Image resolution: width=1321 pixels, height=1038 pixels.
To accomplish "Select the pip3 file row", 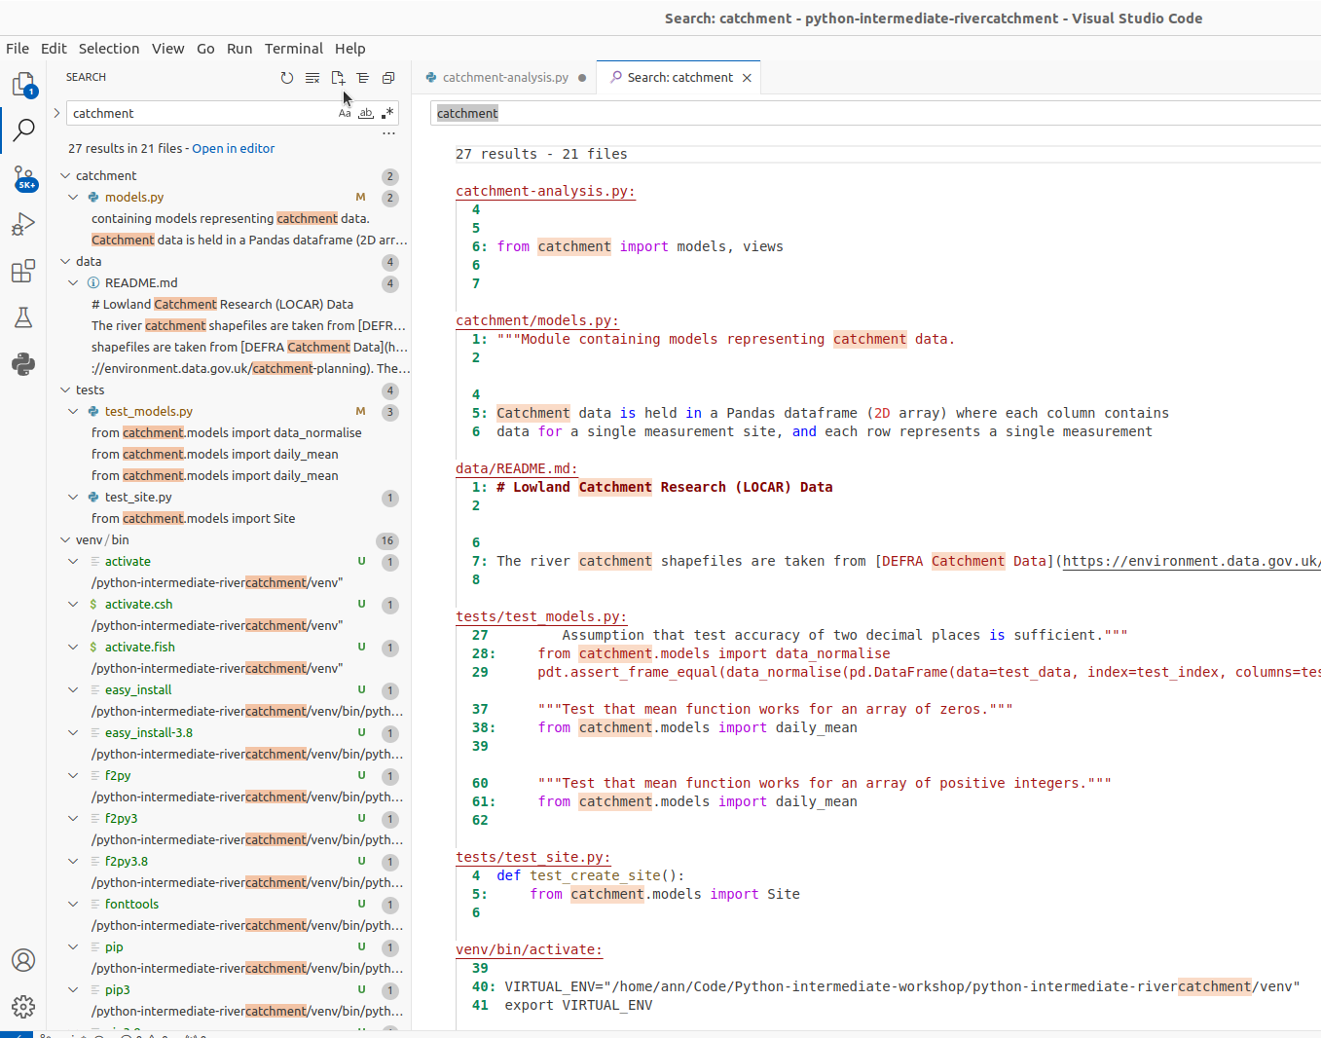I will pyautogui.click(x=229, y=989).
